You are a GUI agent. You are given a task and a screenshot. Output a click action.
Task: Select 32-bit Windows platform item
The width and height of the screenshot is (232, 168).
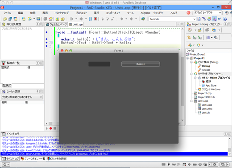(x=211, y=89)
